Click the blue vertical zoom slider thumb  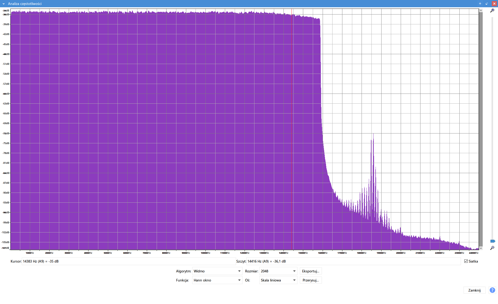pos(493,241)
